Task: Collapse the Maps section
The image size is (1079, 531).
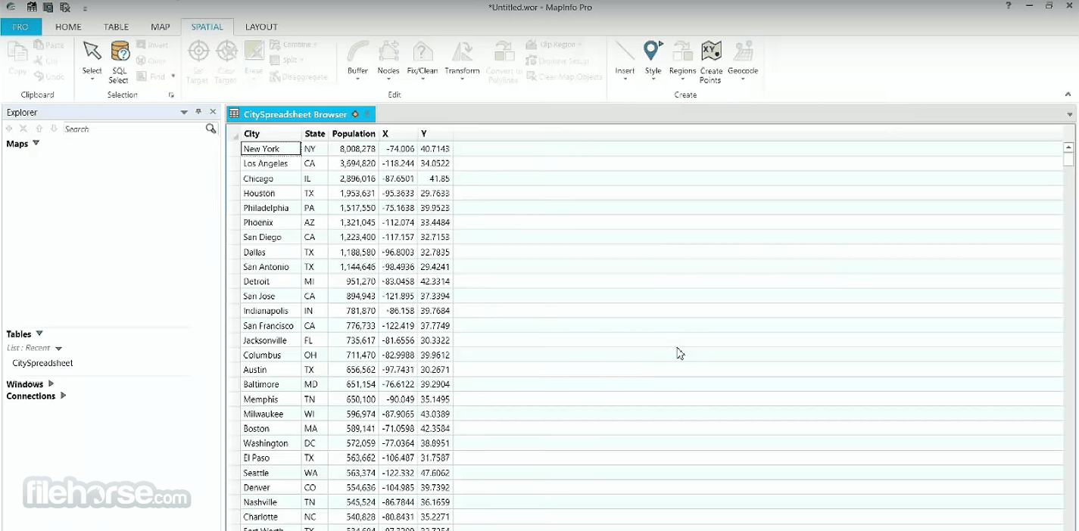Action: (x=36, y=143)
